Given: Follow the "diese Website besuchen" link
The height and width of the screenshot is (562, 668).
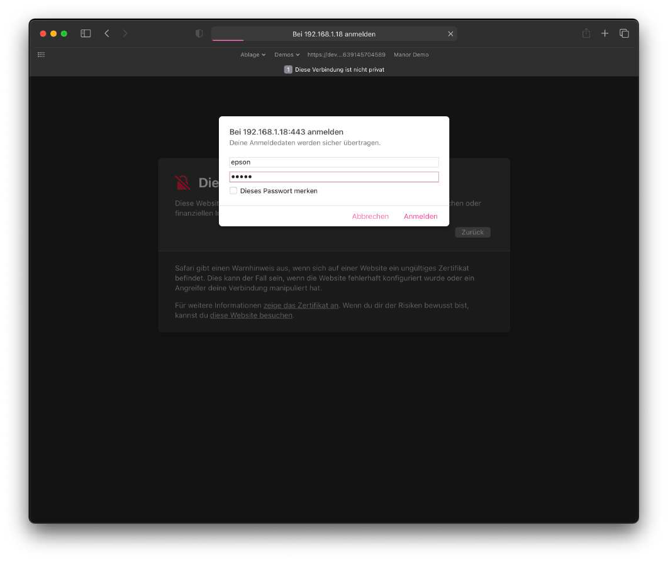Looking at the screenshot, I should pyautogui.click(x=252, y=316).
